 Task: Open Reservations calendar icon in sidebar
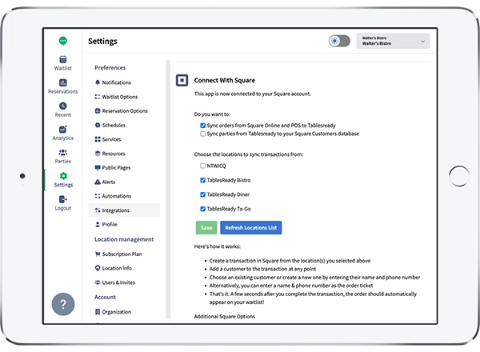click(x=63, y=82)
